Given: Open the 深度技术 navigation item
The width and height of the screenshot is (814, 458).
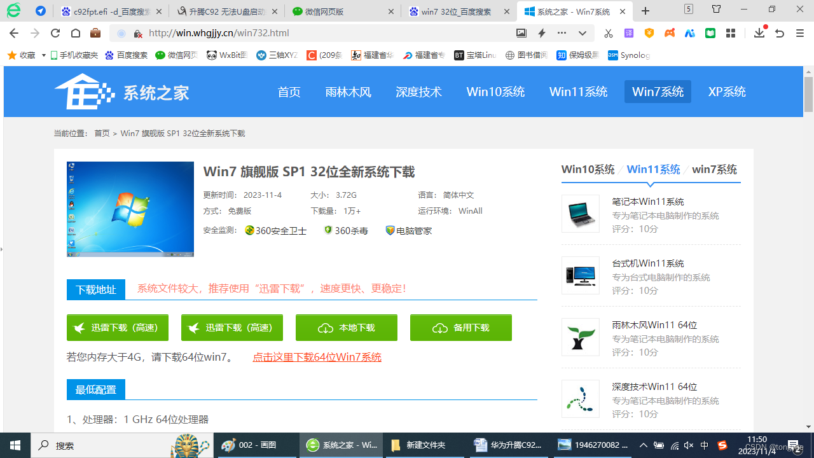Looking at the screenshot, I should coord(418,92).
